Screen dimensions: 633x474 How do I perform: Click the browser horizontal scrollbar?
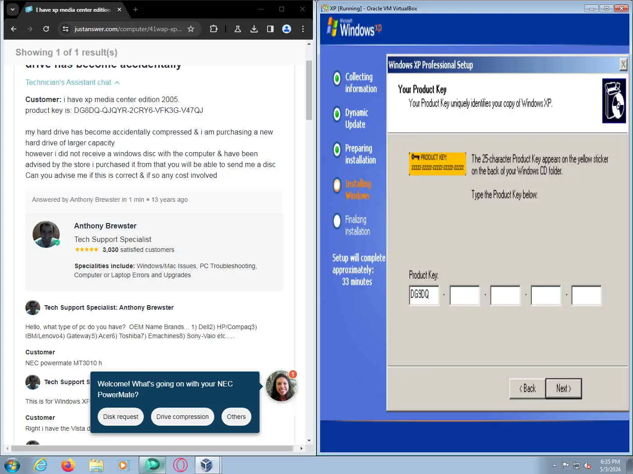tap(152, 448)
